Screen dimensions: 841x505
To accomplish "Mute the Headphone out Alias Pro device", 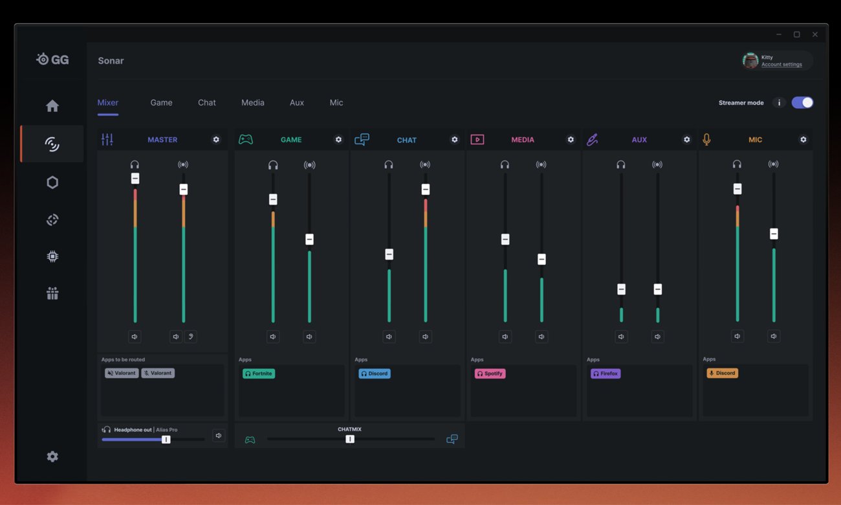I will point(219,436).
